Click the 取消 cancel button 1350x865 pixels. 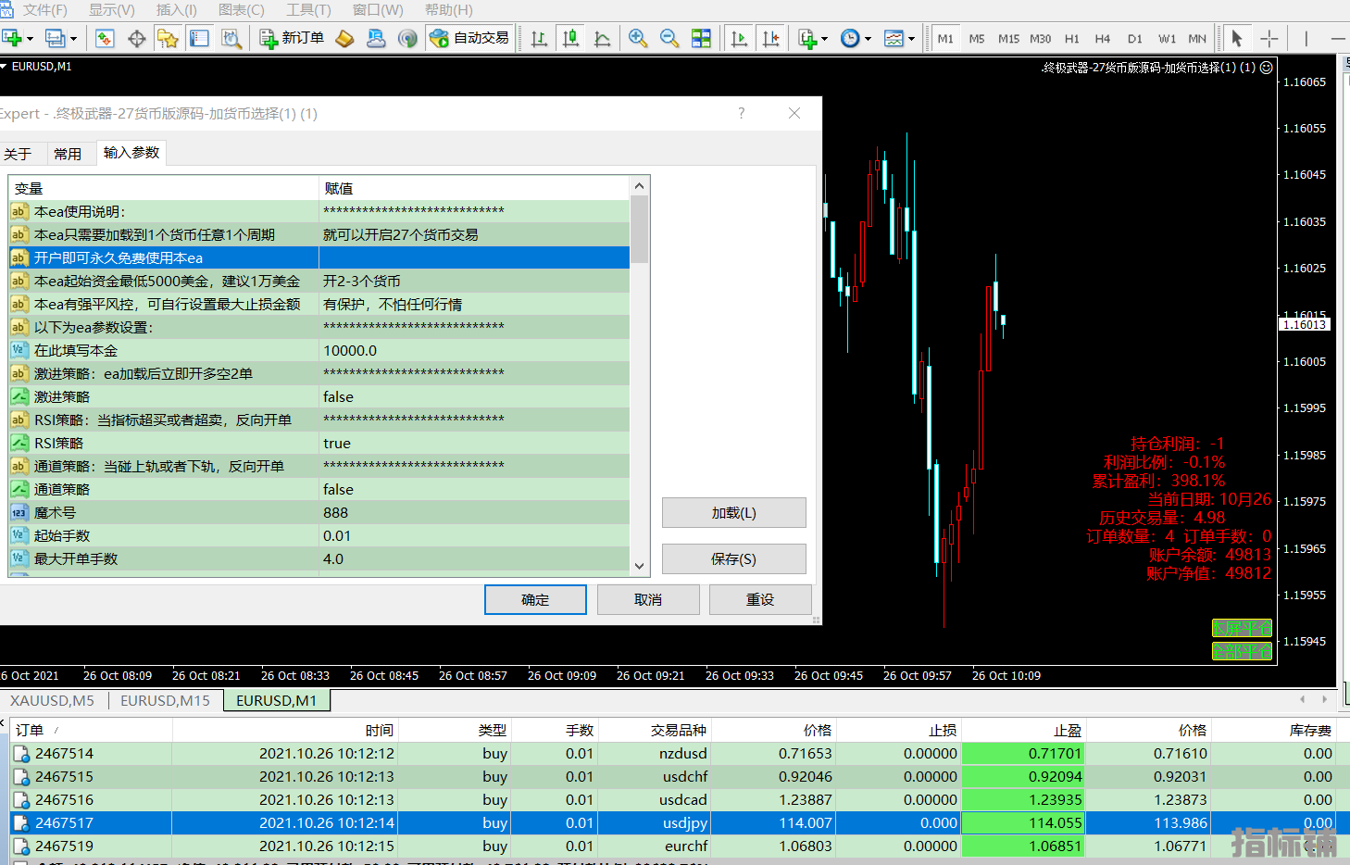pos(648,599)
